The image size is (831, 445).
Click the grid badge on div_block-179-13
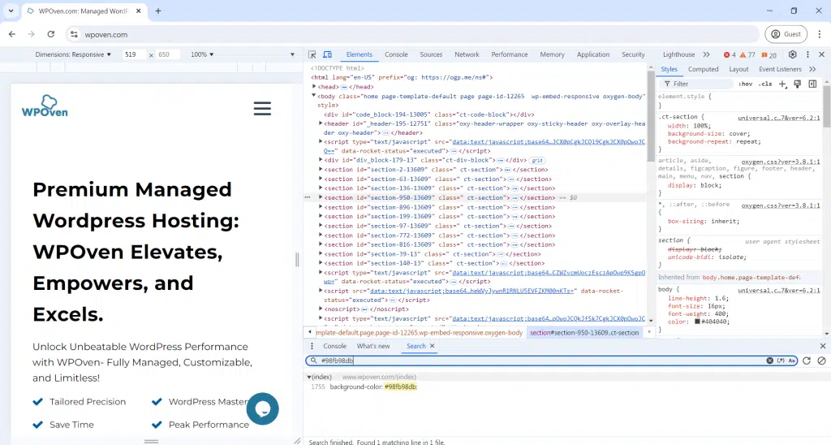[537, 160]
